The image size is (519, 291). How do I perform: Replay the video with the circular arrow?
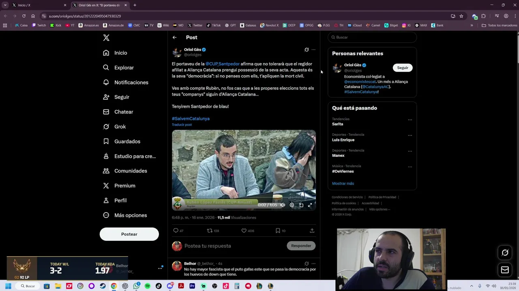[178, 205]
